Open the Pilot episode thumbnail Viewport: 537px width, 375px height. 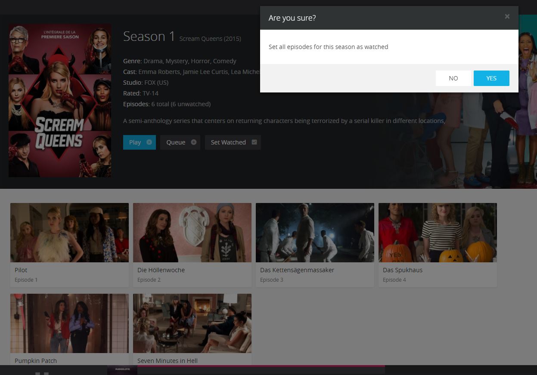(x=69, y=233)
